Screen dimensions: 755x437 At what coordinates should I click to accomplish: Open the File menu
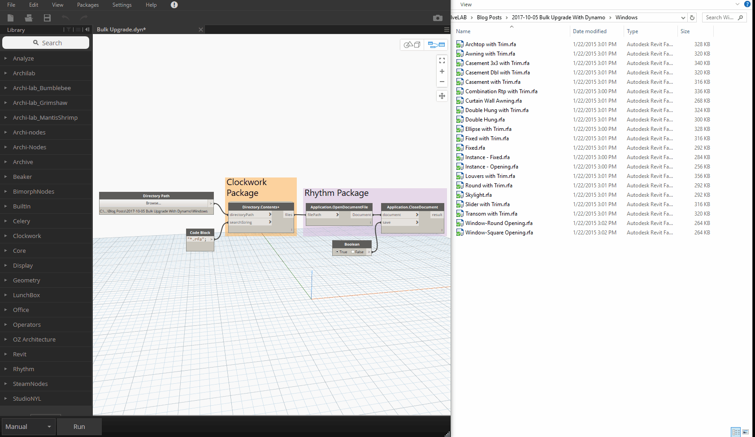[x=11, y=5]
